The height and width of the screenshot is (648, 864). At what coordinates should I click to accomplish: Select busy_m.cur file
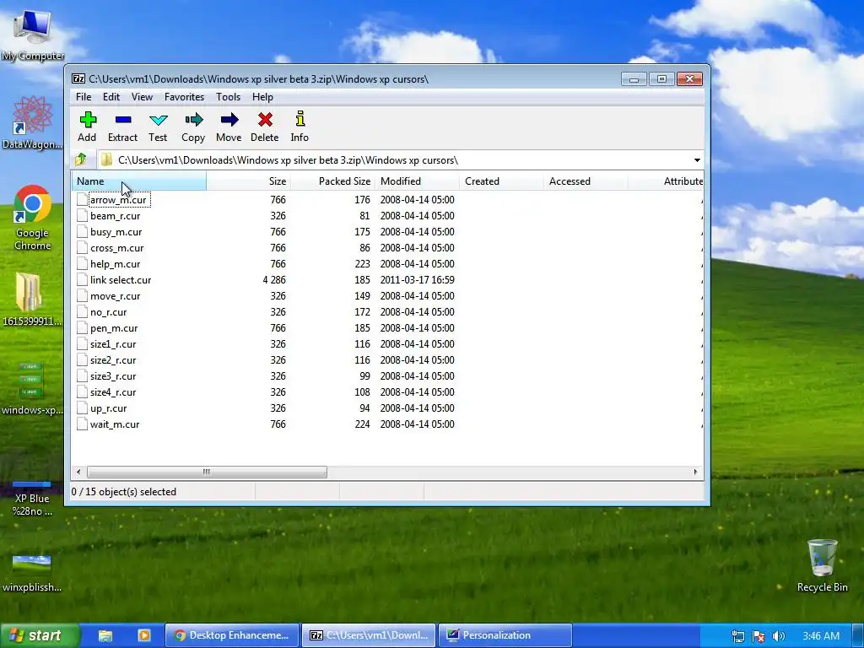coord(116,232)
